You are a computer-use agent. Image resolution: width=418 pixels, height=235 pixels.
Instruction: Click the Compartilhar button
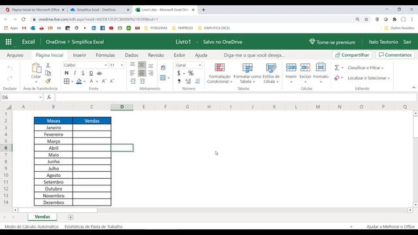[x=352, y=55]
